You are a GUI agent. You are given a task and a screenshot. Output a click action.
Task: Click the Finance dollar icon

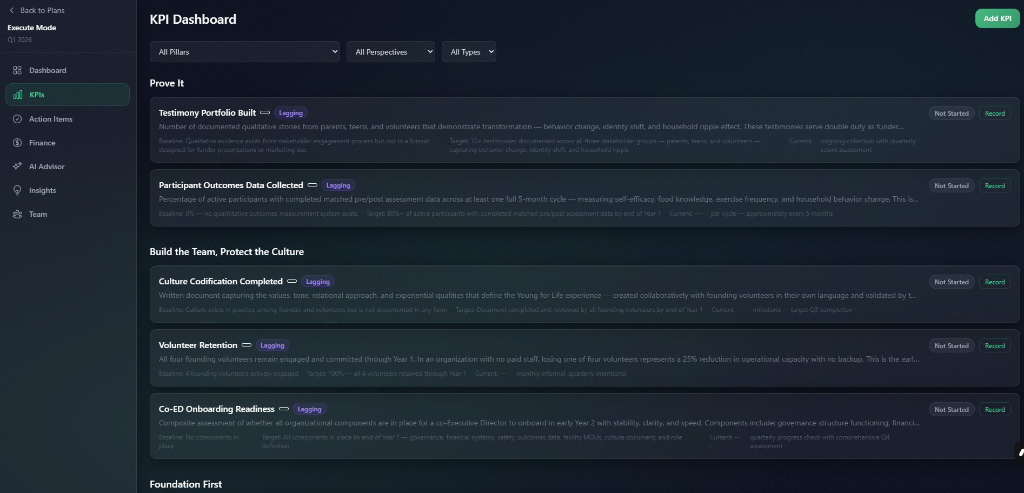[x=17, y=143]
